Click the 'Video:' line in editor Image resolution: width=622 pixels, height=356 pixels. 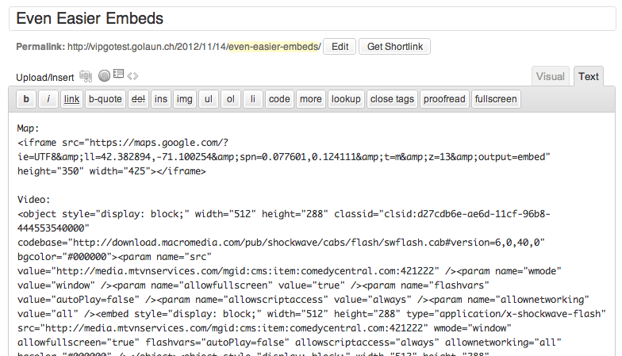(33, 200)
